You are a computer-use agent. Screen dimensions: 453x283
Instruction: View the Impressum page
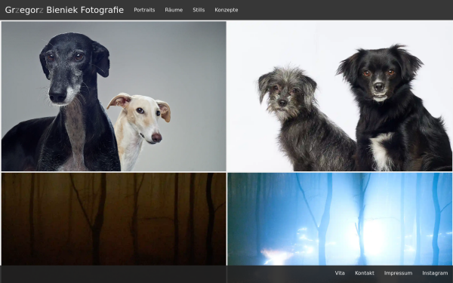click(x=398, y=273)
